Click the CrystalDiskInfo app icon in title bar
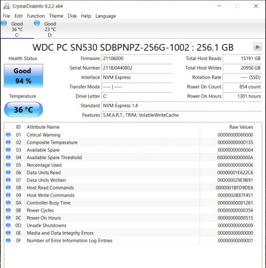The width and height of the screenshot is (266, 268). [6, 6]
